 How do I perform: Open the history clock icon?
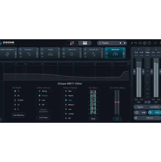140,43
